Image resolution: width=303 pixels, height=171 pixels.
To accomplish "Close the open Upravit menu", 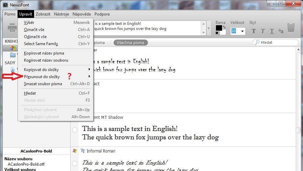I will tap(26, 14).
